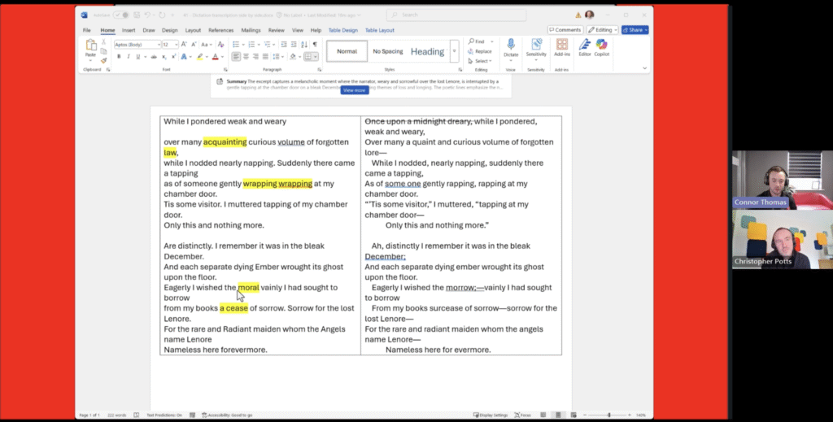Click Redo in the quick access toolbar
Screen dimensions: 833x422
pyautogui.click(x=162, y=15)
